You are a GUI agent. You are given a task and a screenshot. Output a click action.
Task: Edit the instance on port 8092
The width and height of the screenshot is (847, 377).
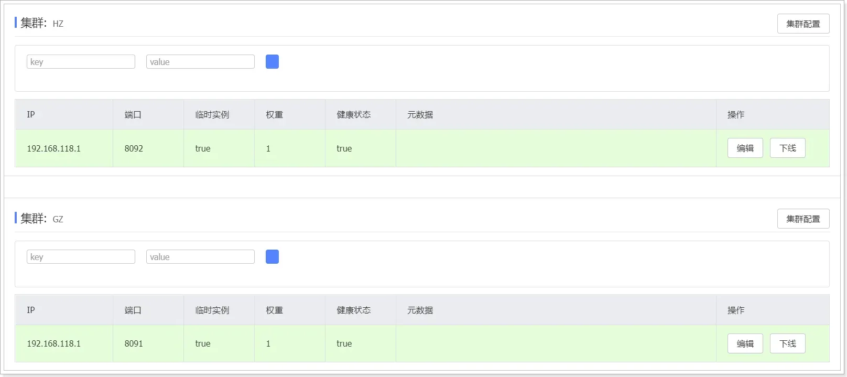745,148
